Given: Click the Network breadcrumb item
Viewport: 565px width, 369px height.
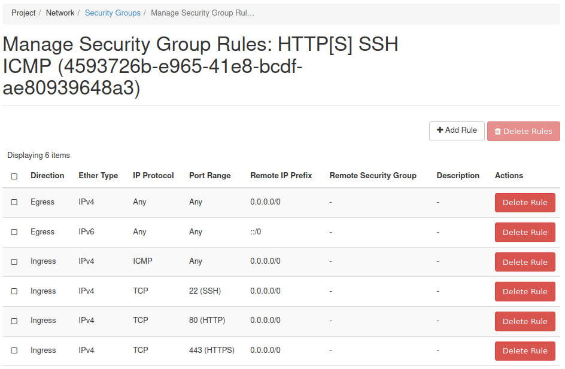Looking at the screenshot, I should [x=60, y=13].
